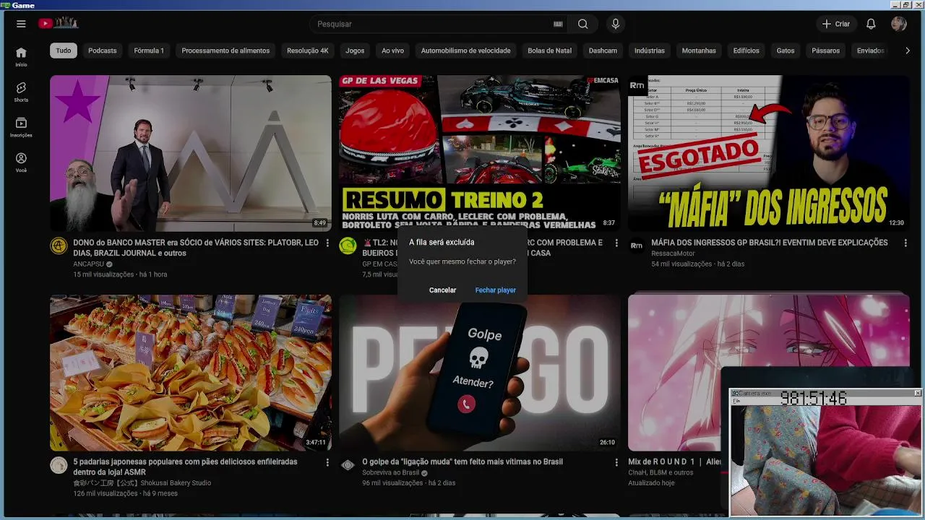The height and width of the screenshot is (520, 925).
Task: Open the notifications bell
Action: [871, 24]
